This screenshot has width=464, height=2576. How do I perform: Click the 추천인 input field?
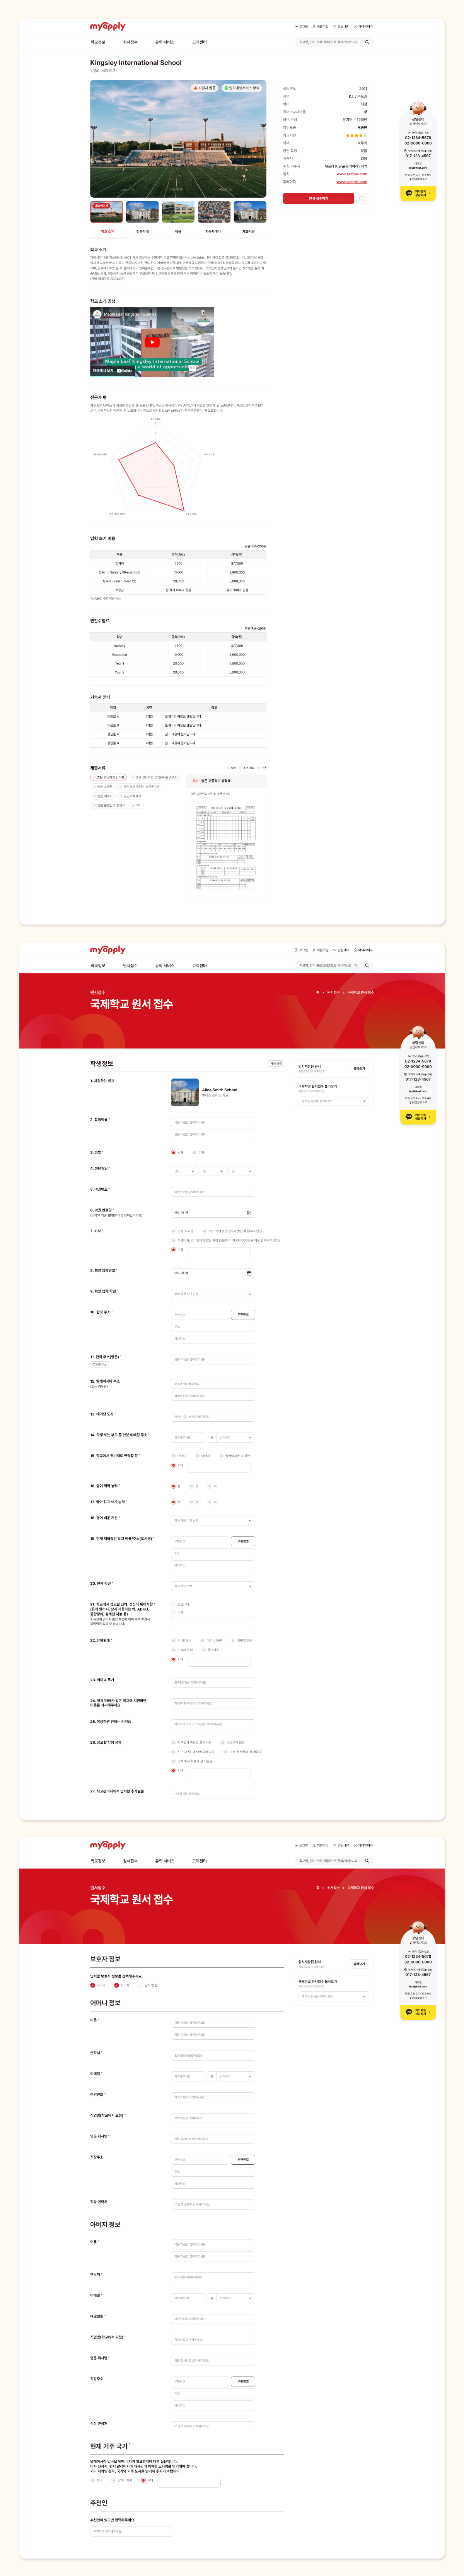(132, 2531)
